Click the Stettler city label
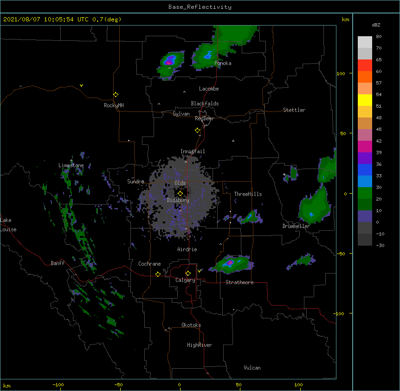Screen dimensions: 400x391 pyautogui.click(x=294, y=110)
